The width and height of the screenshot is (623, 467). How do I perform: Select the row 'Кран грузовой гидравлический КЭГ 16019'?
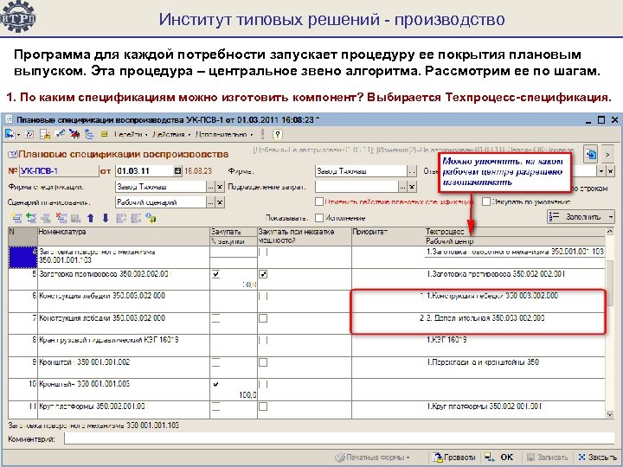pyautogui.click(x=306, y=345)
